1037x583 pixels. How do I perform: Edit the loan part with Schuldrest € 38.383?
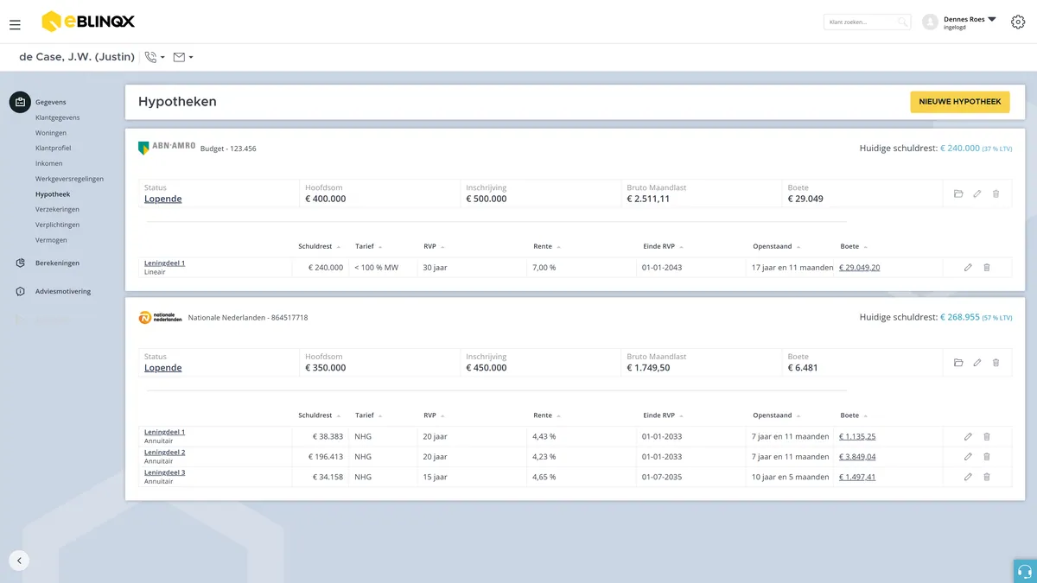[x=968, y=437]
